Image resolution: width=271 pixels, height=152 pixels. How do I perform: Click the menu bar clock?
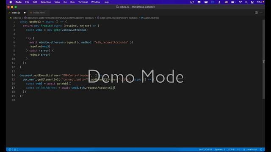(x=259, y=2)
